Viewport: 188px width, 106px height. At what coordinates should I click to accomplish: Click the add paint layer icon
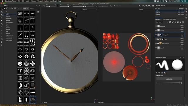pyautogui.click(x=173, y=22)
